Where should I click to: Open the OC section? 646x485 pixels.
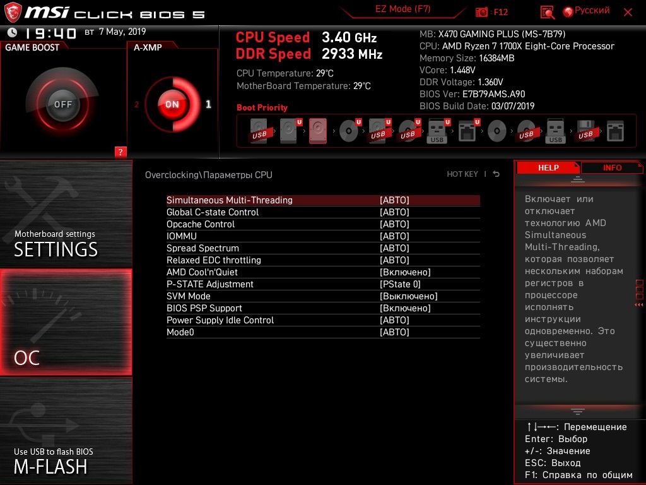pyautogui.click(x=66, y=322)
